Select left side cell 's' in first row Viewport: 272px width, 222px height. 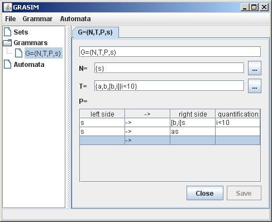coord(102,123)
